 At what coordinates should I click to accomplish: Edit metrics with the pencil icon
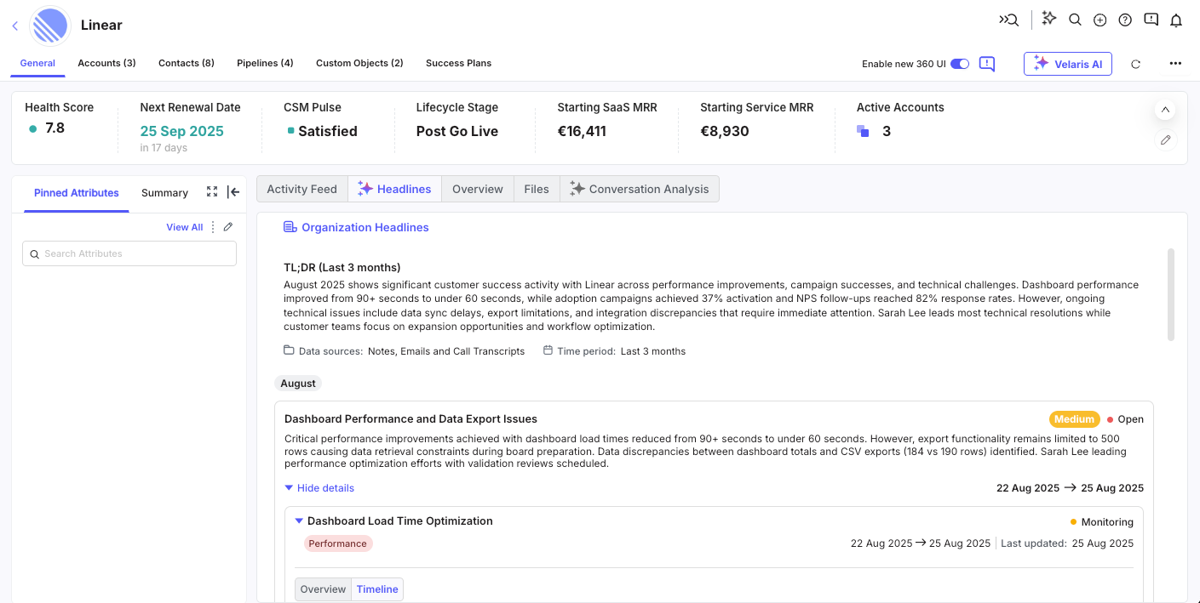tap(1166, 140)
